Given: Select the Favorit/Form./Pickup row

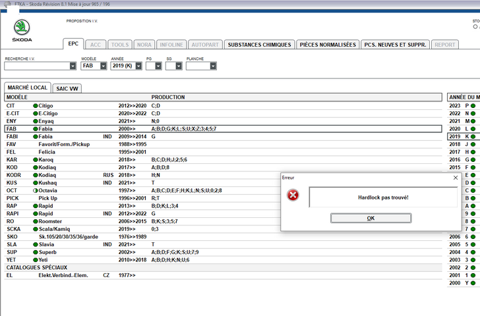Looking at the screenshot, I should point(223,144).
